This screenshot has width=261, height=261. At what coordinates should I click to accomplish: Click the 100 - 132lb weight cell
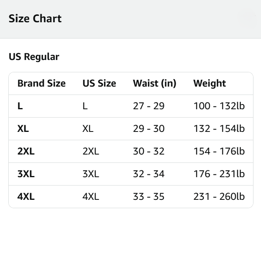(219, 106)
